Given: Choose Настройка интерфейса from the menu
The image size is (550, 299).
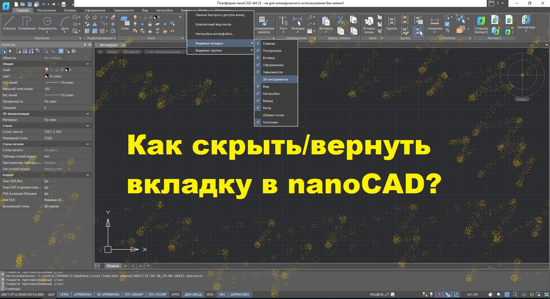Looking at the screenshot, I should pos(215,34).
